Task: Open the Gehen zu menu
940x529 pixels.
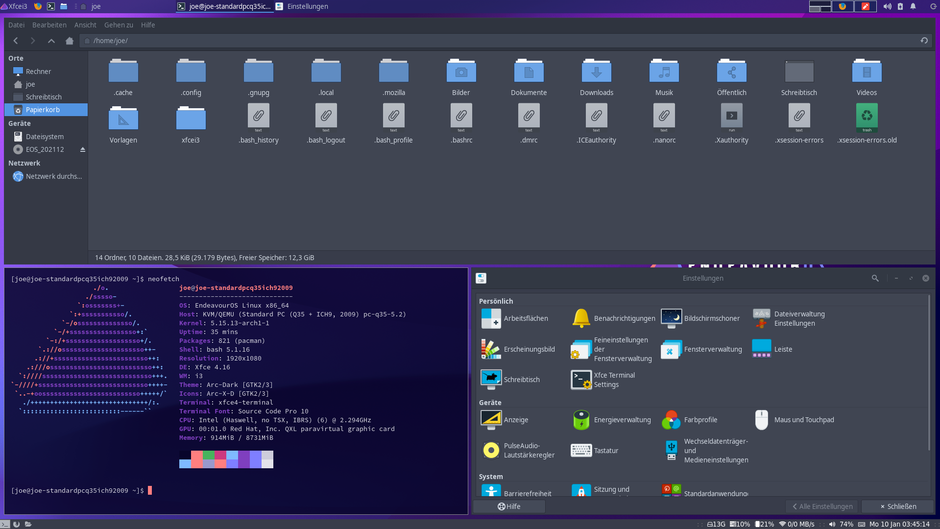Action: 119,25
